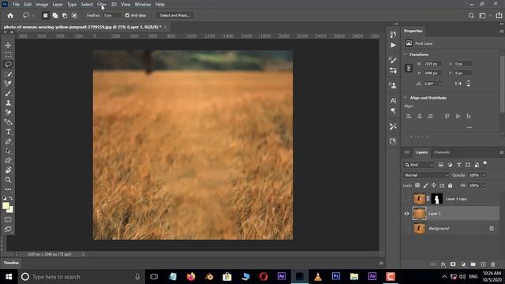Open the Edit Toolbar three-dots button

pos(8,189)
